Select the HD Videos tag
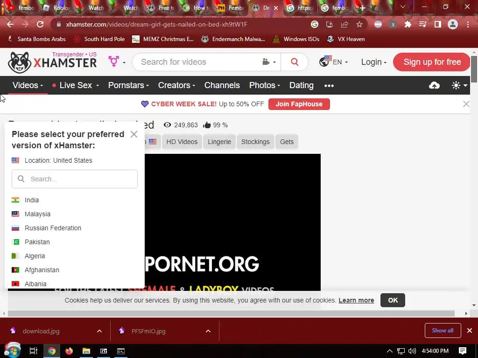This screenshot has height=358, width=478. [182, 142]
